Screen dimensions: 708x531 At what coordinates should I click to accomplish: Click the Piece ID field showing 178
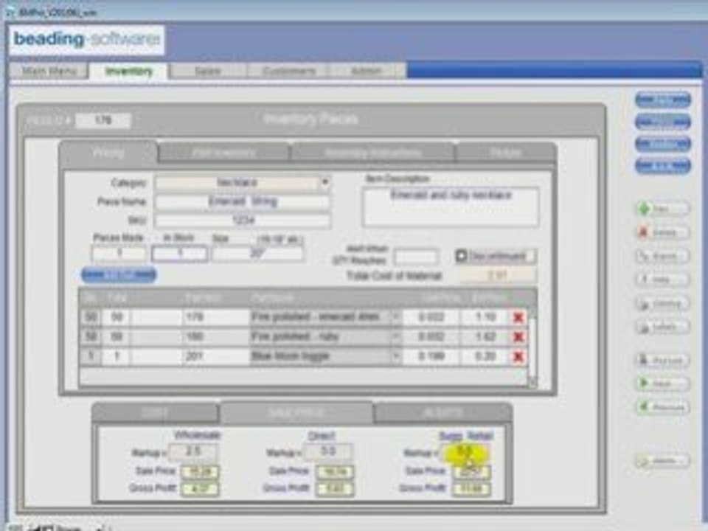click(x=103, y=120)
